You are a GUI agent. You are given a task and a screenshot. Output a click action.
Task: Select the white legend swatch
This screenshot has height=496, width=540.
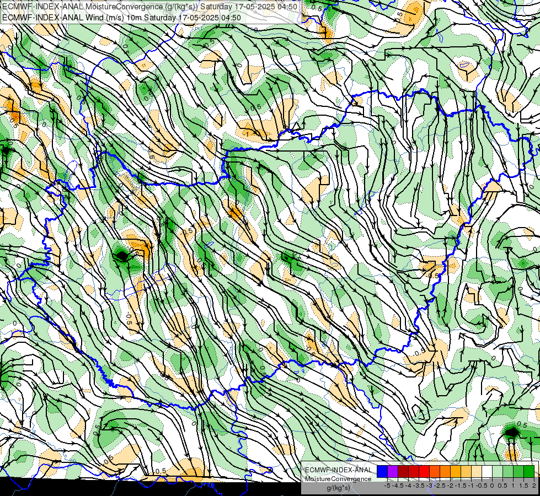487,471
